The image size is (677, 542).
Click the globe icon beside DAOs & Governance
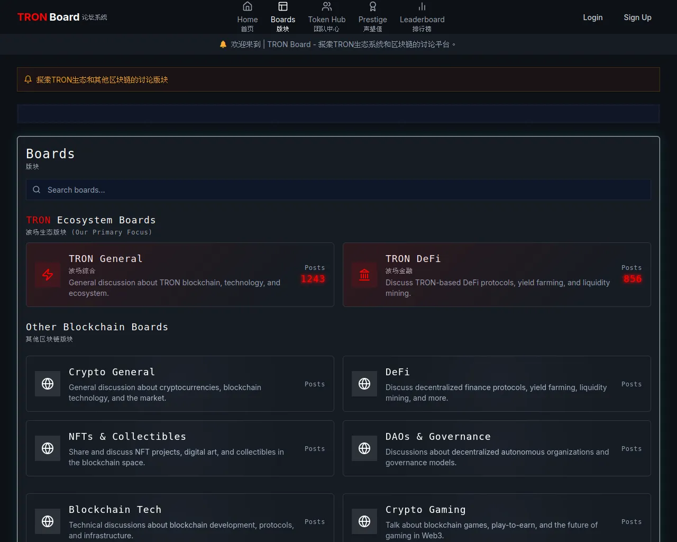[364, 448]
